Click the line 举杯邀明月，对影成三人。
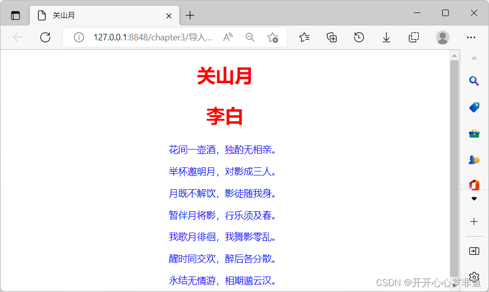The width and height of the screenshot is (489, 292). pos(222,171)
